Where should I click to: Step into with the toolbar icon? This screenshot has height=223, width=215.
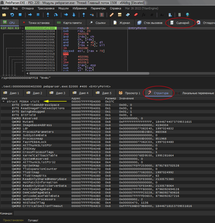coord(48,15)
